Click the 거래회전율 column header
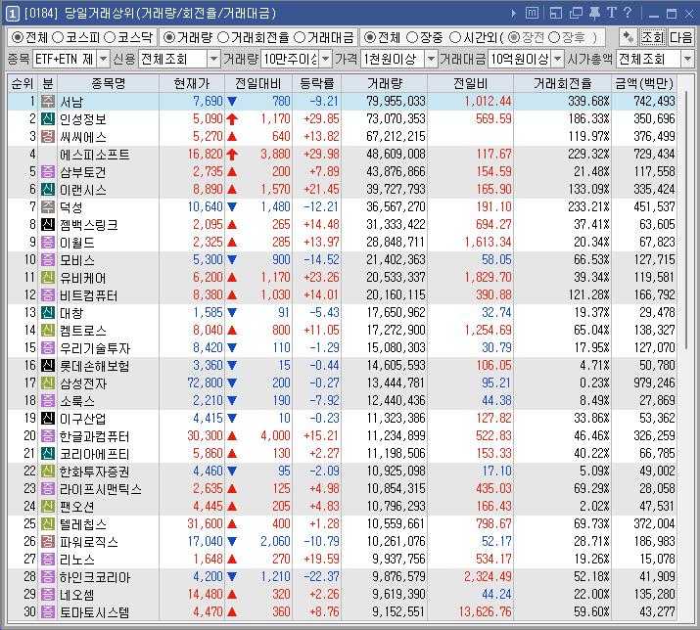Image resolution: width=700 pixels, height=630 pixels. [x=562, y=83]
